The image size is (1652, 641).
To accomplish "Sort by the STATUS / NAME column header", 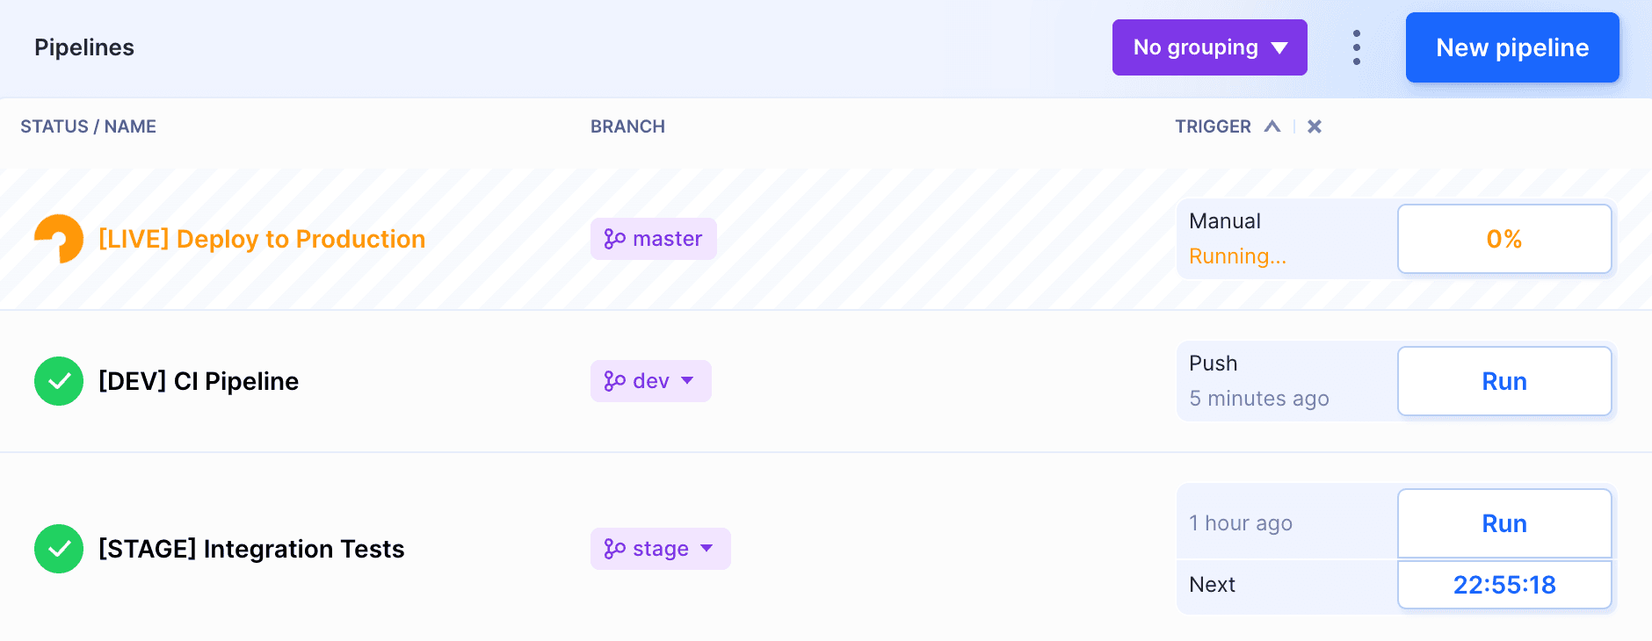I will tap(88, 126).
